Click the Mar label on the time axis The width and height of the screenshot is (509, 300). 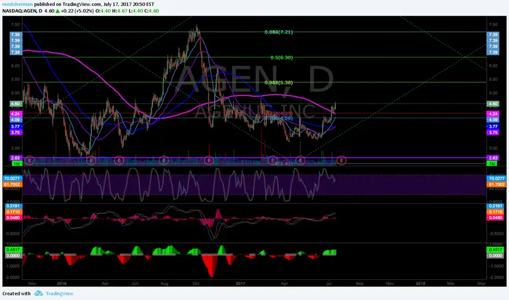[x=451, y=284]
